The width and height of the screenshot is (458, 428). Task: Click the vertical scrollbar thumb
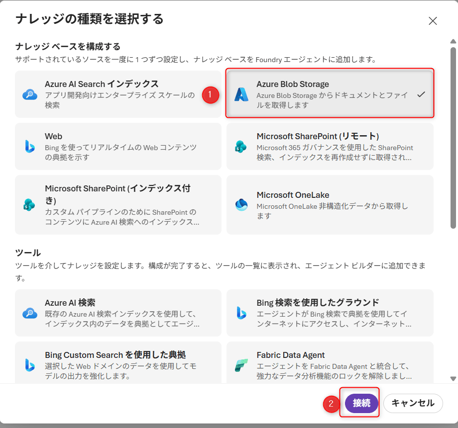(x=453, y=138)
